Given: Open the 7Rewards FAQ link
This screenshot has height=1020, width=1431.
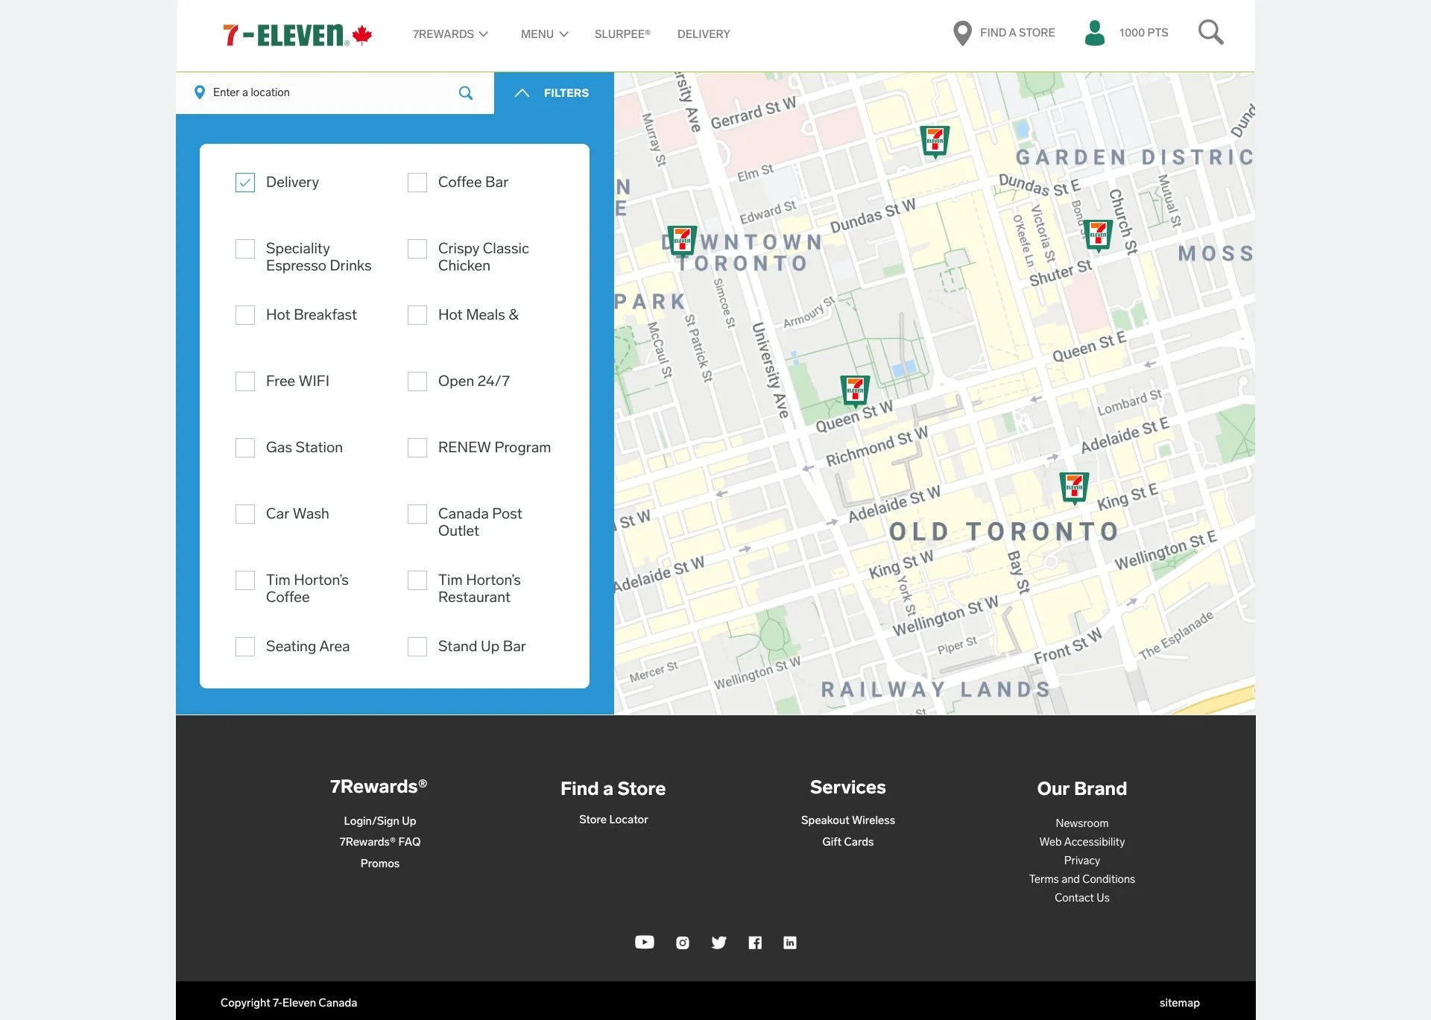Looking at the screenshot, I should [x=380, y=842].
